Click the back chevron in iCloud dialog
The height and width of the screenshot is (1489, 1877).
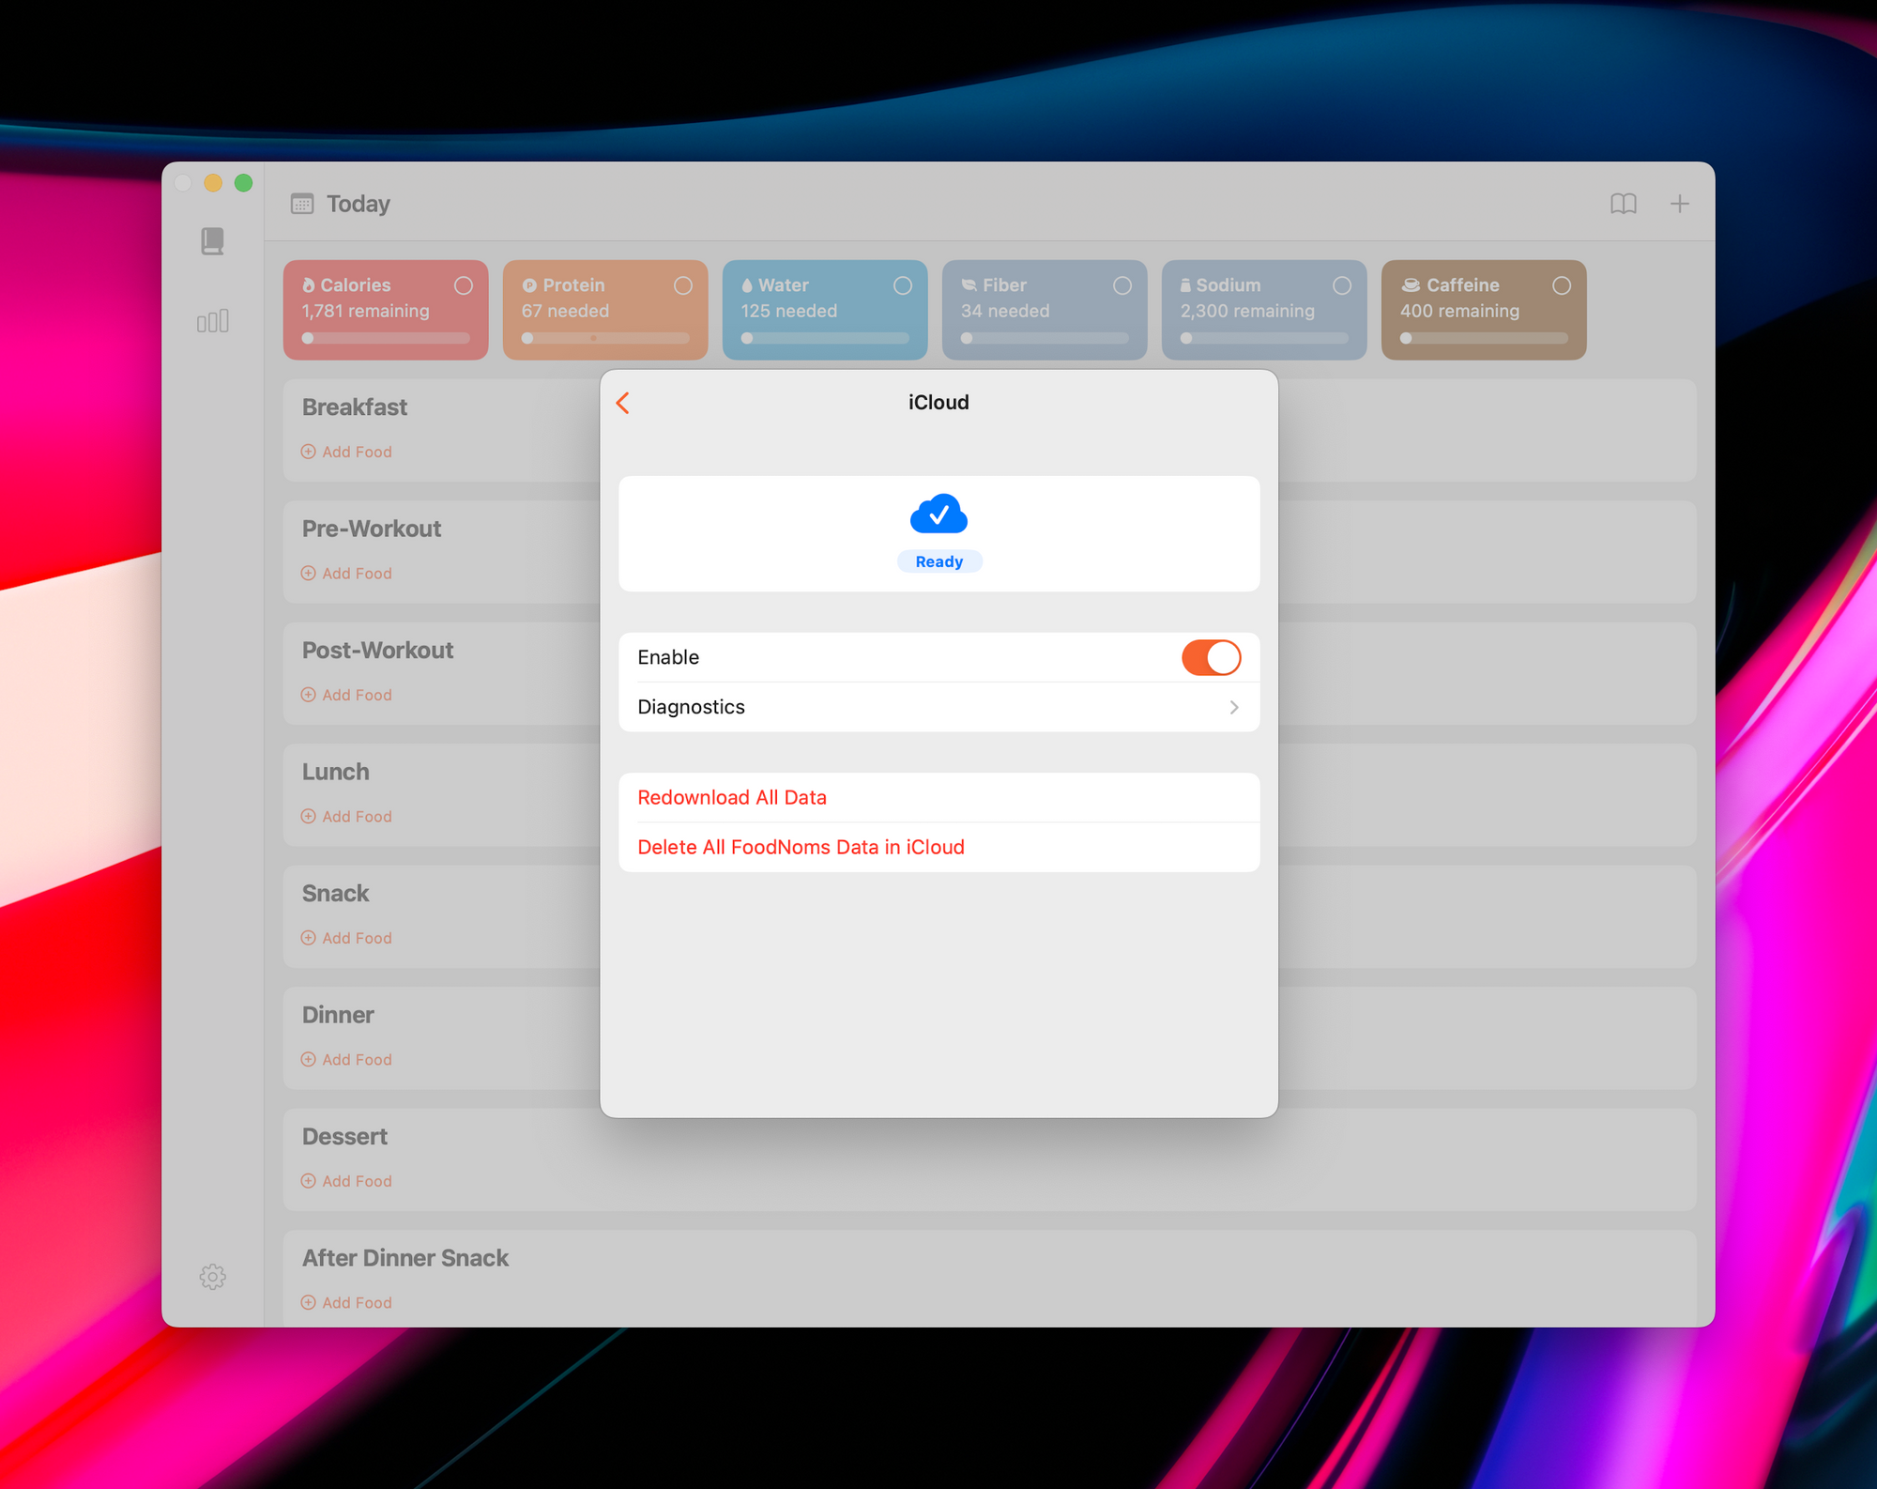tap(623, 403)
